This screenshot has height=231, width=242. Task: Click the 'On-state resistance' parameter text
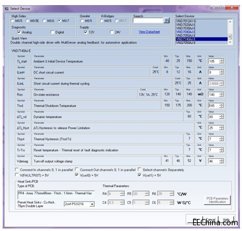(46, 94)
